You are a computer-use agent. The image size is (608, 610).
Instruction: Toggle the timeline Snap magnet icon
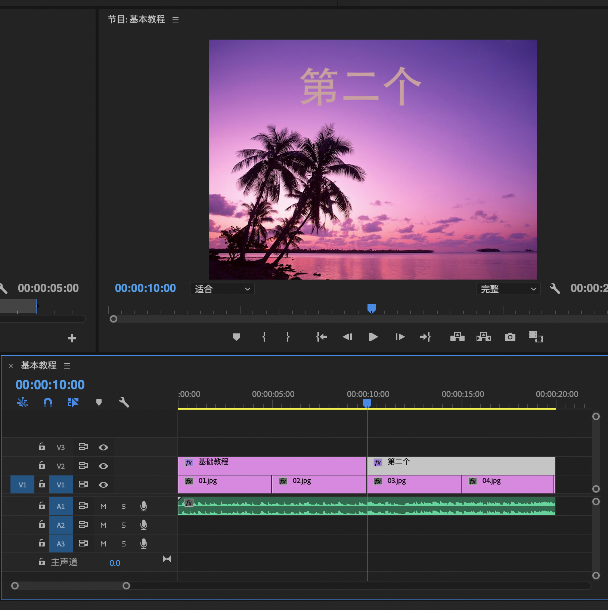tap(48, 402)
